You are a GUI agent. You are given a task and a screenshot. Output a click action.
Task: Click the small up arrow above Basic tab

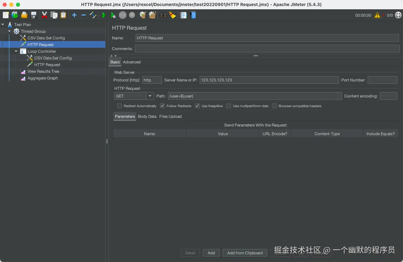[111, 56]
